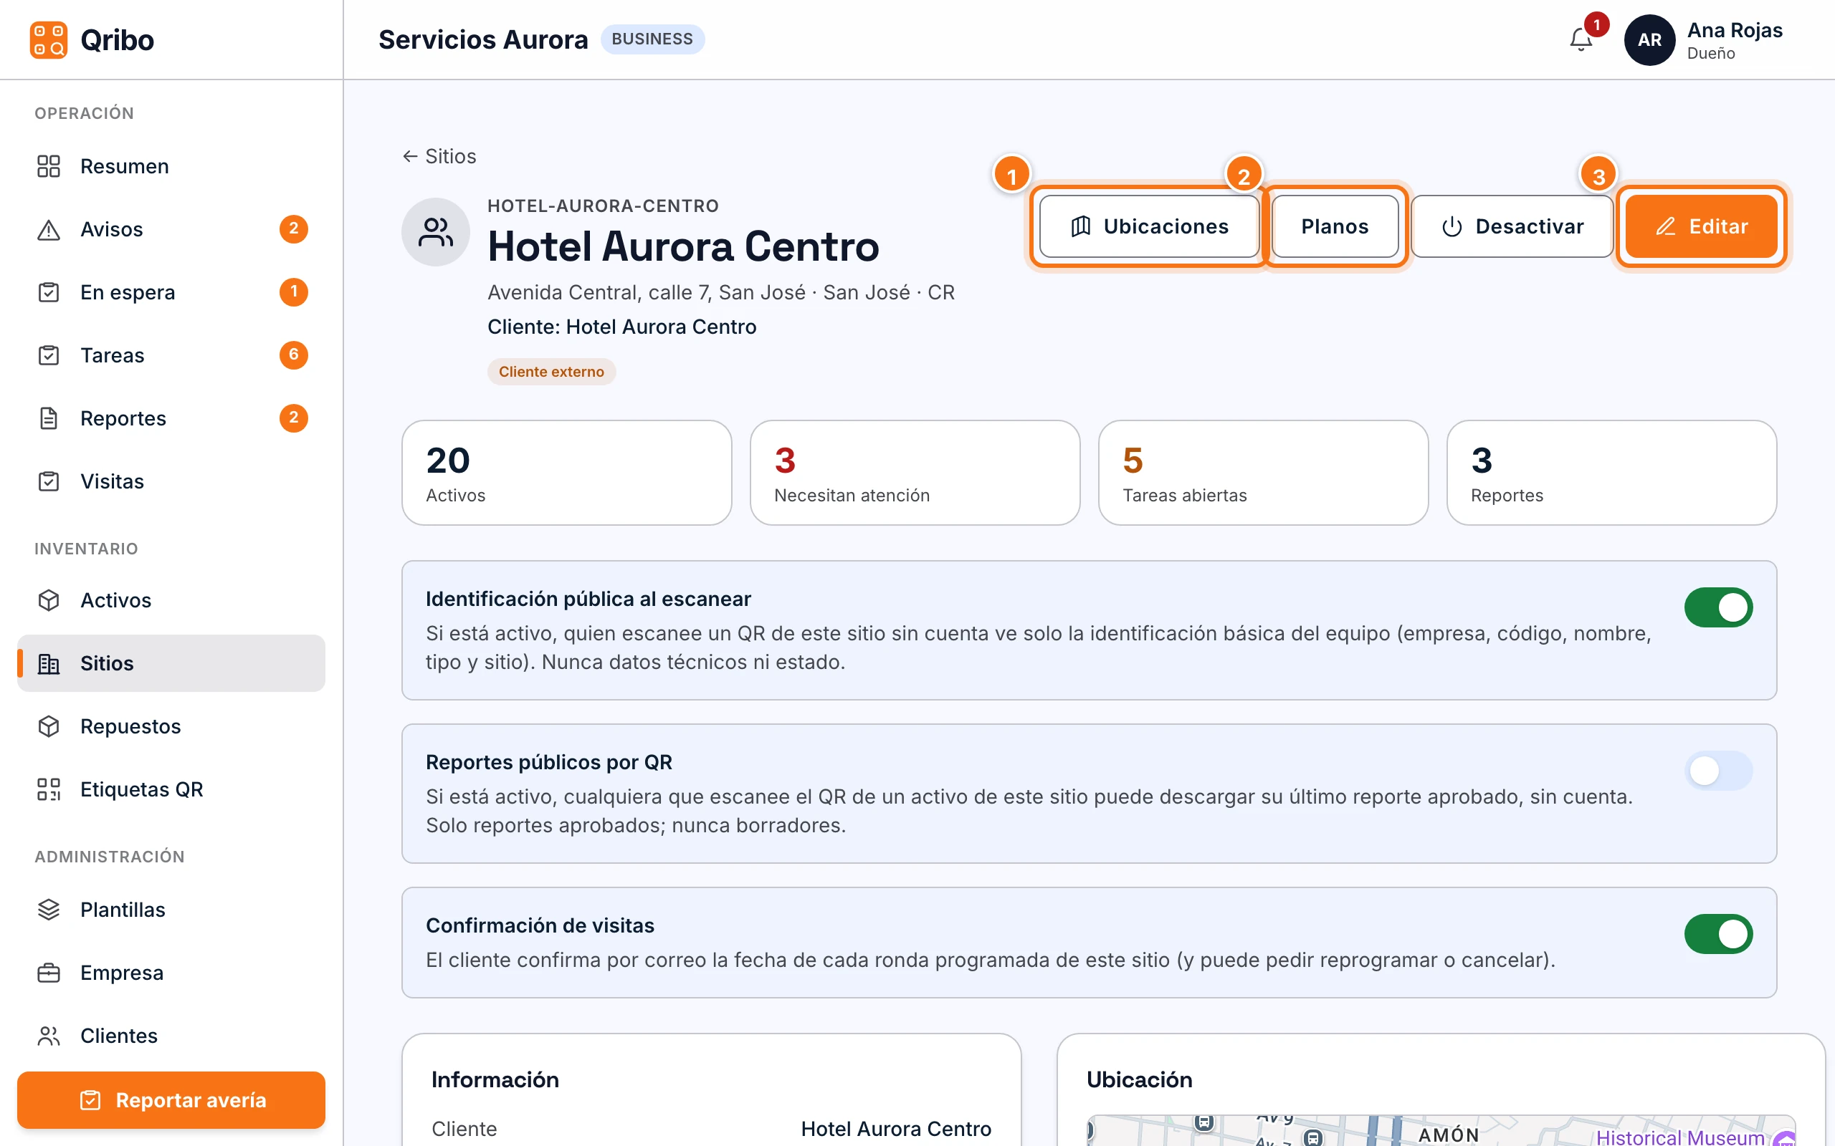Click the Planos button
The height and width of the screenshot is (1146, 1835).
pos(1335,226)
